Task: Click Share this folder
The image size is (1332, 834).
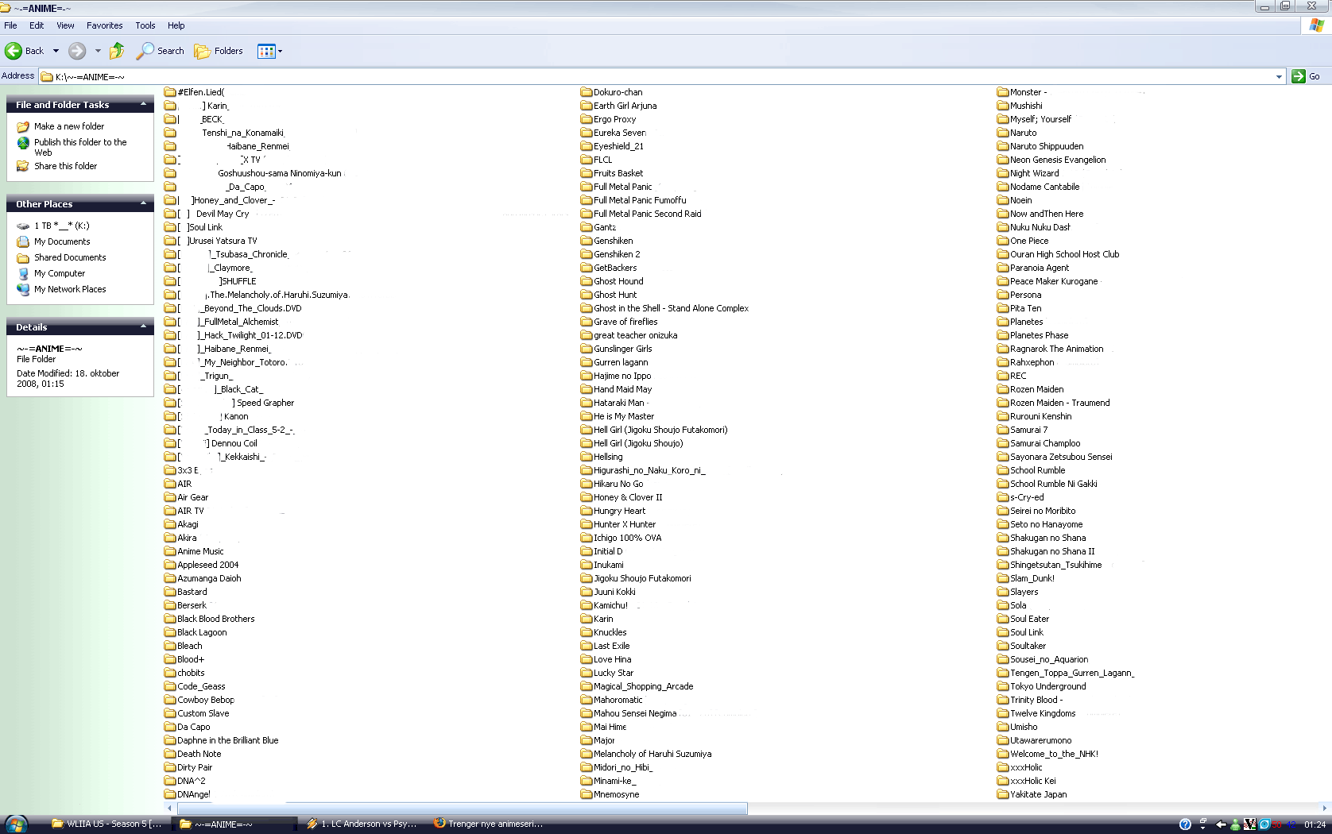Action: (65, 166)
